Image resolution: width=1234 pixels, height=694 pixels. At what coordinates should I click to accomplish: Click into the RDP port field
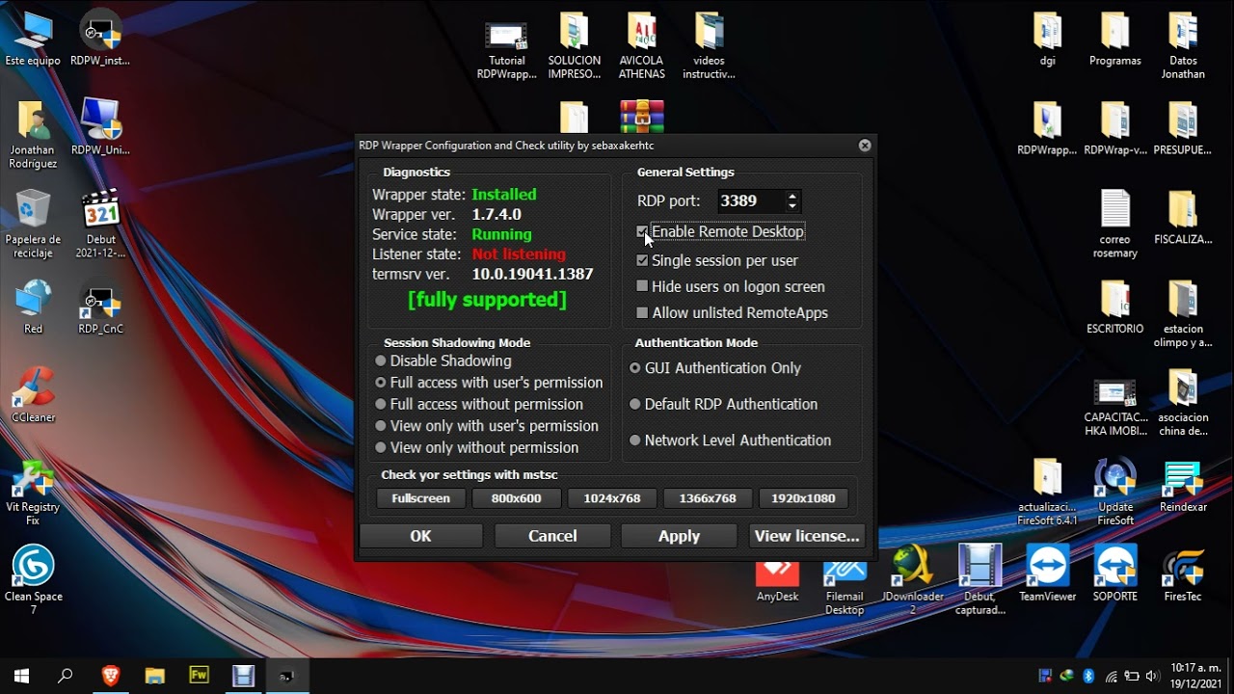pos(751,201)
